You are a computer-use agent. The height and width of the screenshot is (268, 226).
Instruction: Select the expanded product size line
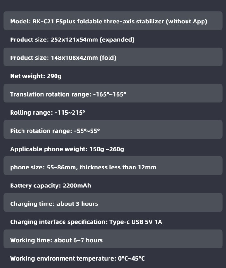[x=72, y=40]
